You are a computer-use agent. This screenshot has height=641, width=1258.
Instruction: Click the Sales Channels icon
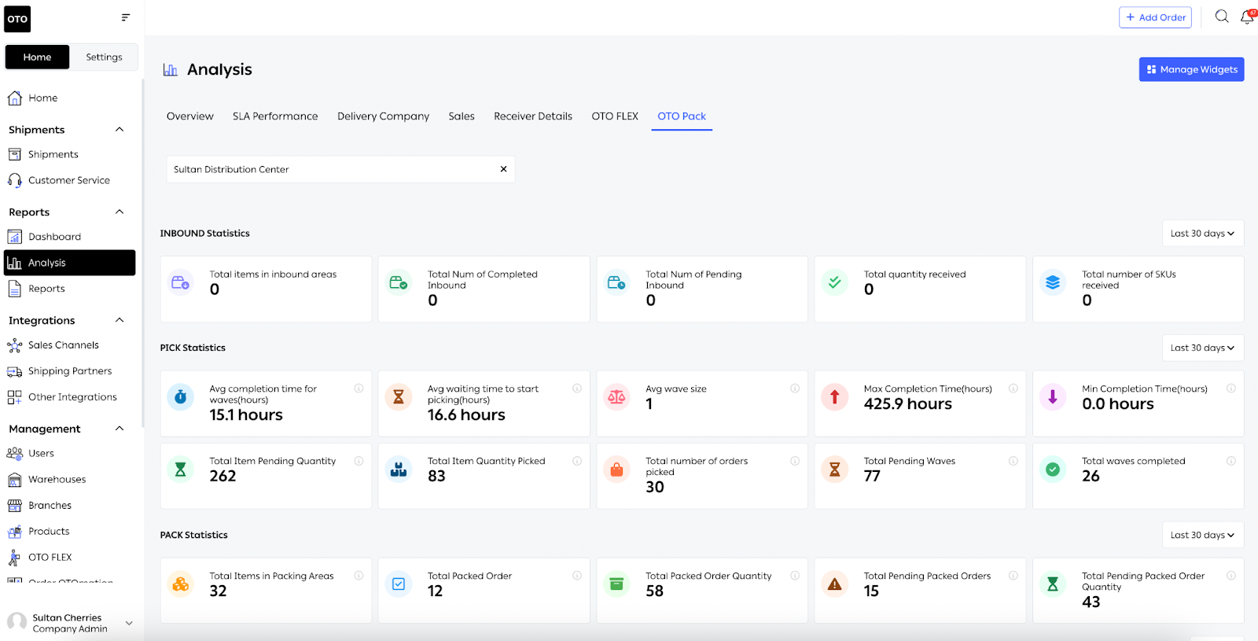[14, 345]
